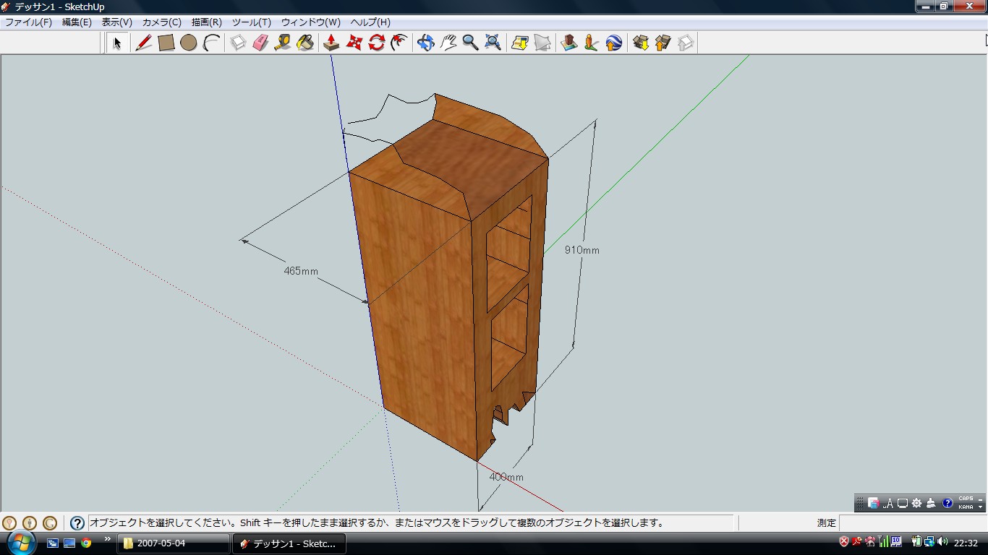988x555 pixels.
Task: Select the Pencil line tool
Action: click(x=143, y=43)
